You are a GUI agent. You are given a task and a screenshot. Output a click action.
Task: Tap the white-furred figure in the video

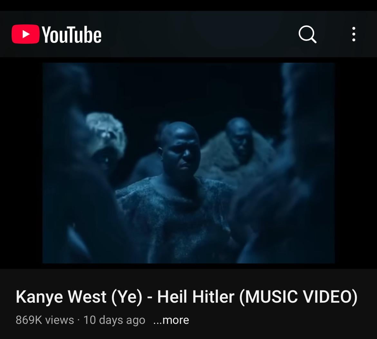pyautogui.click(x=106, y=139)
